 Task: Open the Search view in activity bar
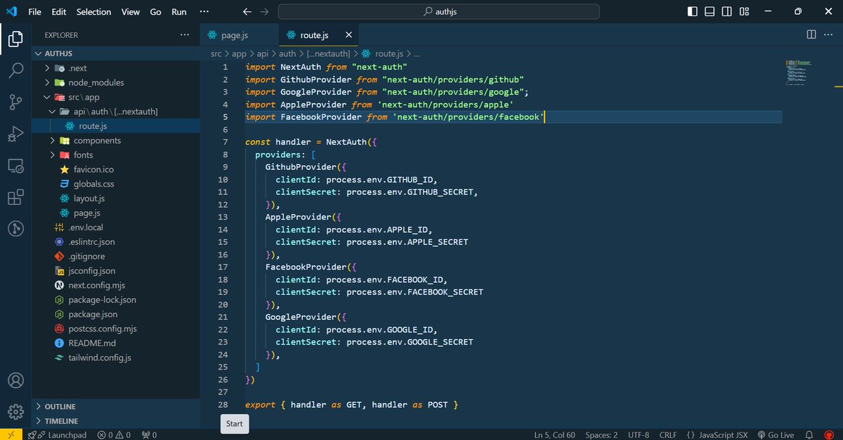(15, 70)
